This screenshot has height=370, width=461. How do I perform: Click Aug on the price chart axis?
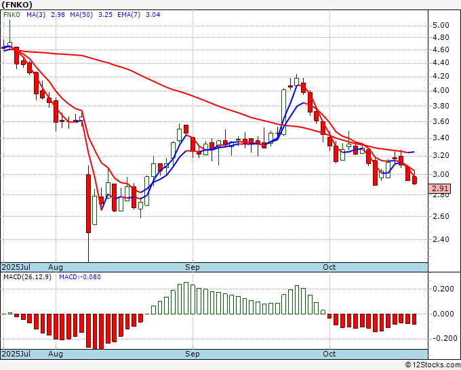point(56,267)
